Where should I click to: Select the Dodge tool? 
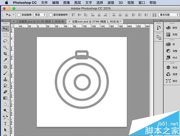click(x=5, y=110)
